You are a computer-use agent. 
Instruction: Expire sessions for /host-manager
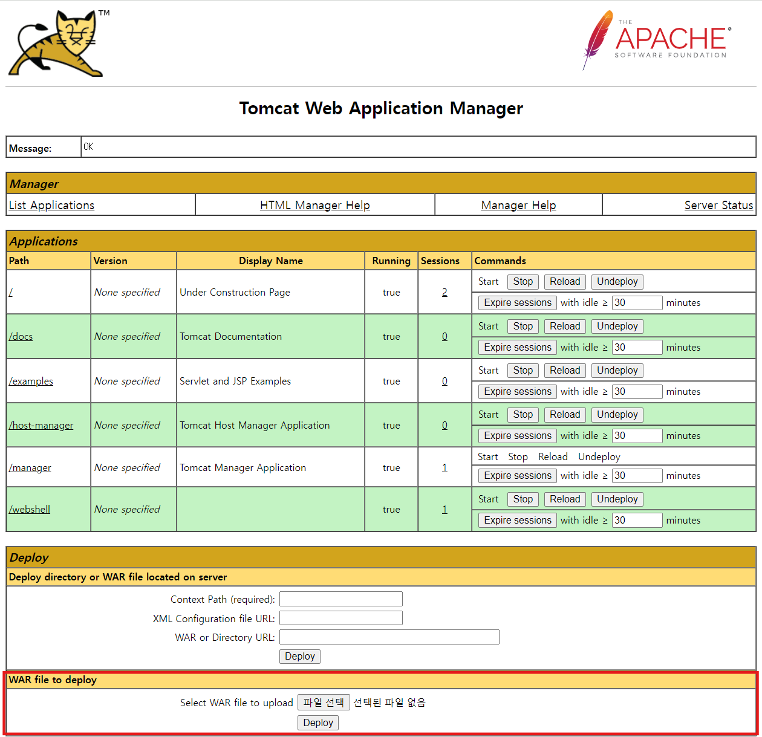[x=518, y=436]
